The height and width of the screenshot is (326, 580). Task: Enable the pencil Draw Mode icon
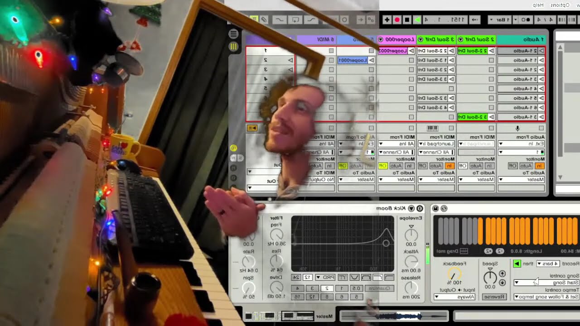(264, 19)
